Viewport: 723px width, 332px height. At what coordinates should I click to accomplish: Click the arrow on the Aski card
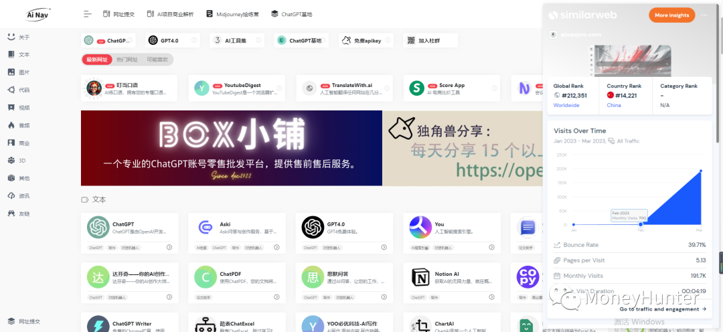[276, 248]
